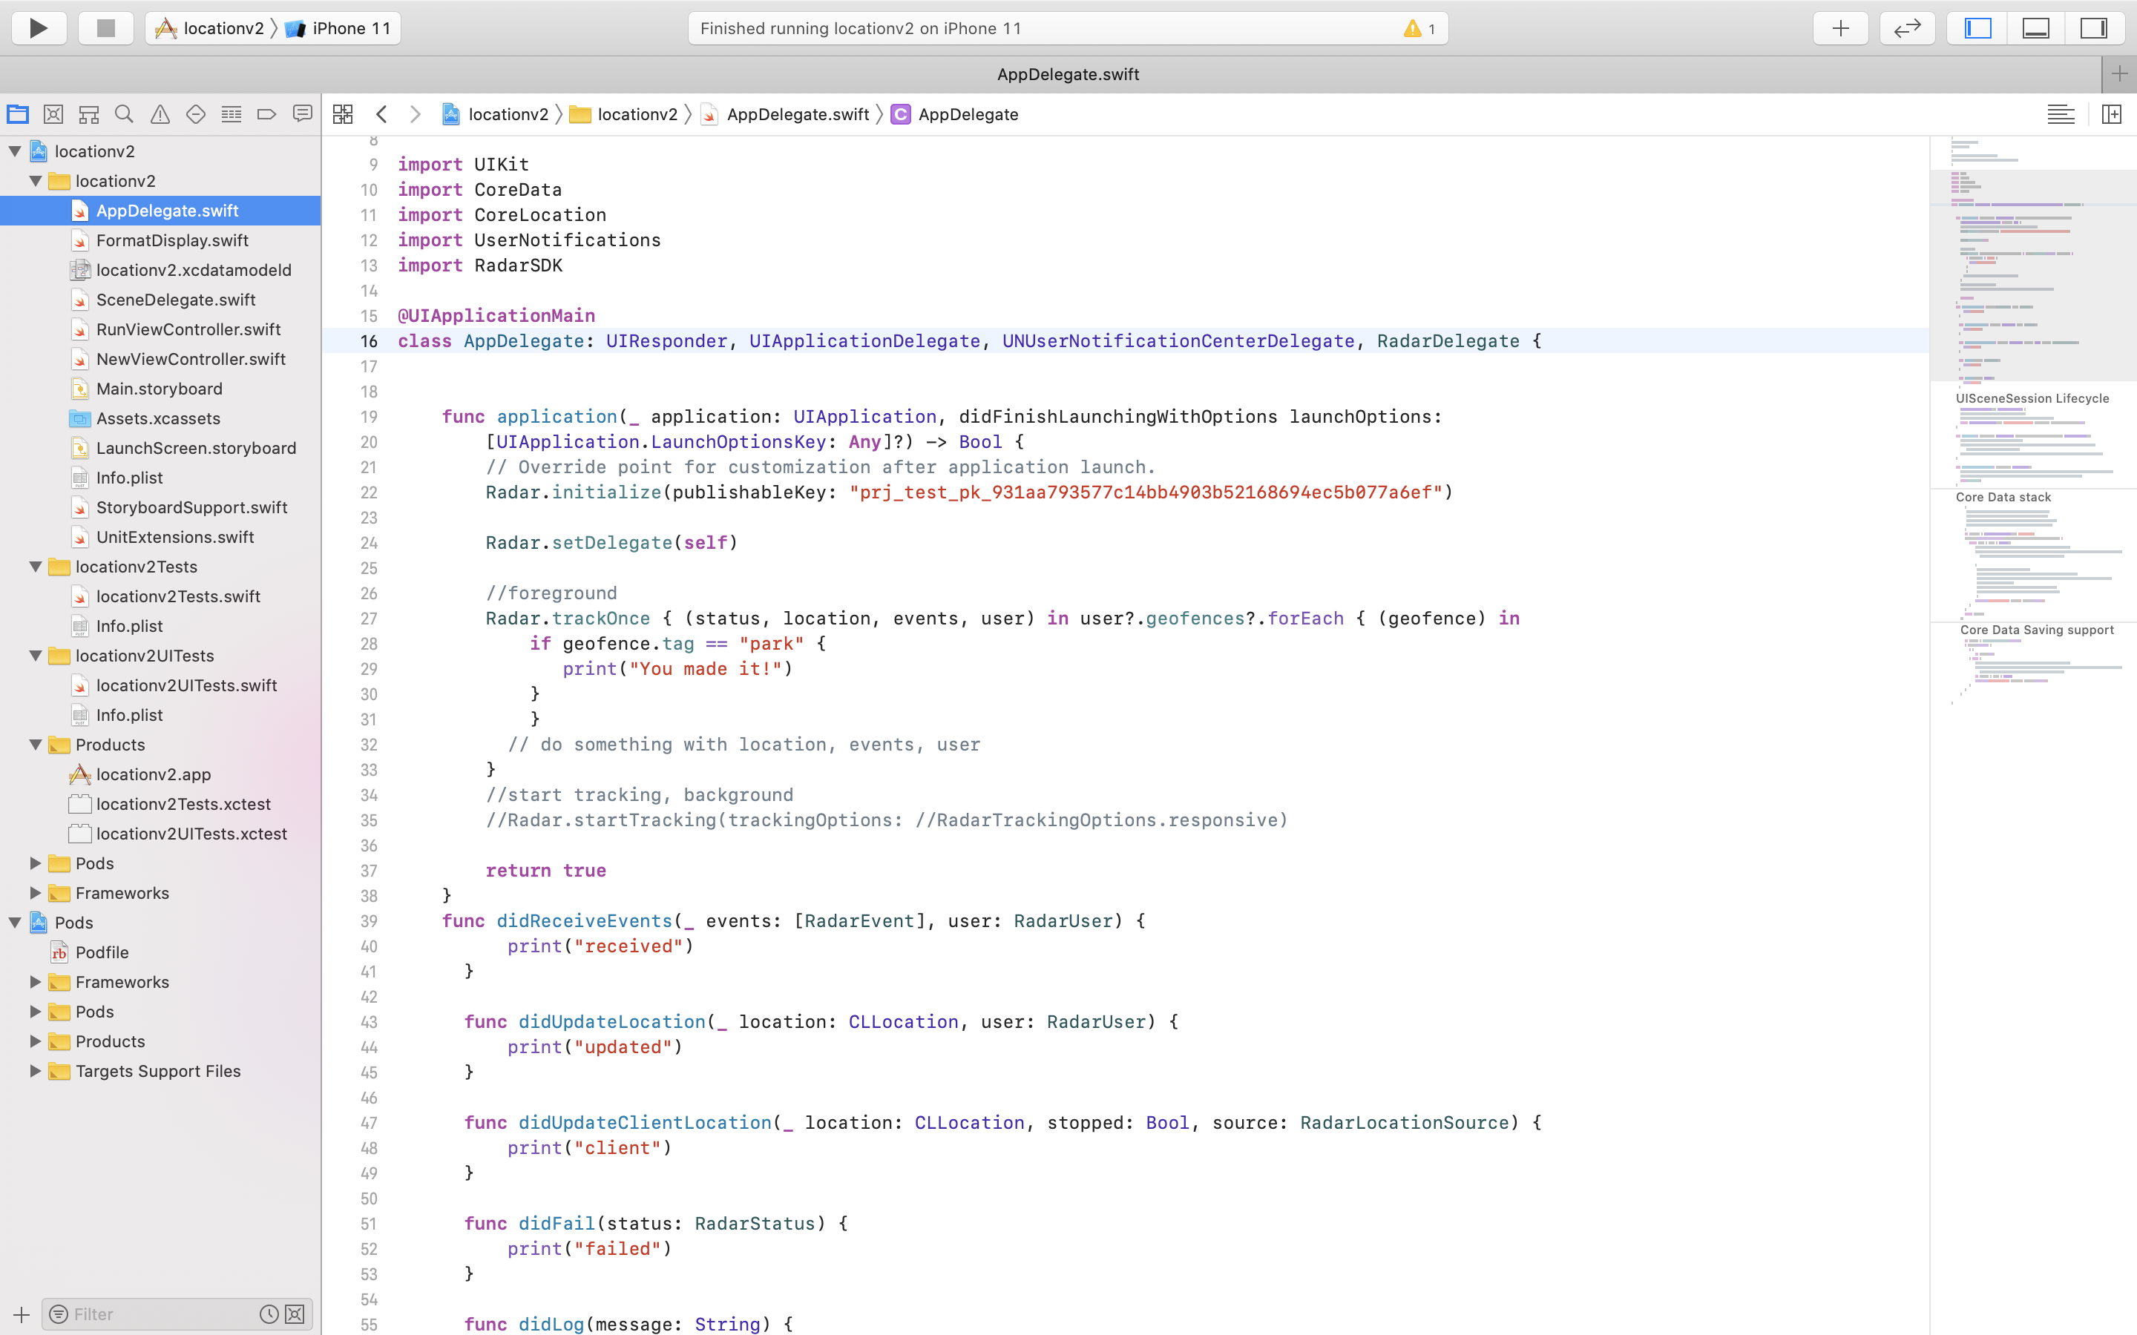Toggle the right inspector panel visibility

2094,28
